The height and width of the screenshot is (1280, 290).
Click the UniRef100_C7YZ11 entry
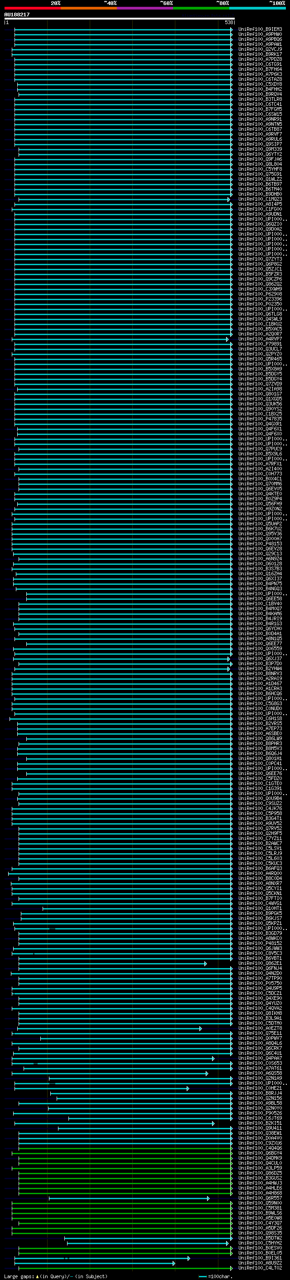point(260,838)
